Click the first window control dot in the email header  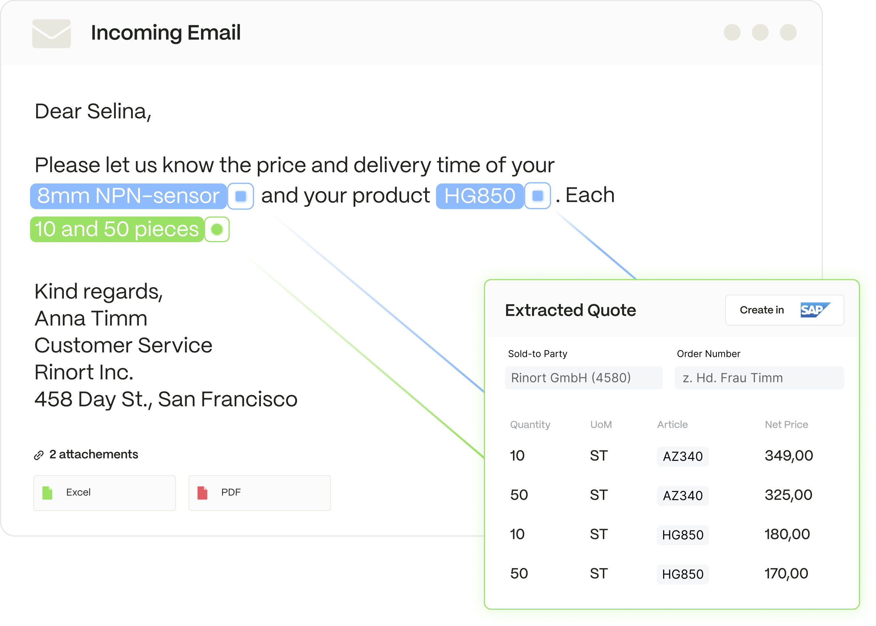tap(732, 32)
